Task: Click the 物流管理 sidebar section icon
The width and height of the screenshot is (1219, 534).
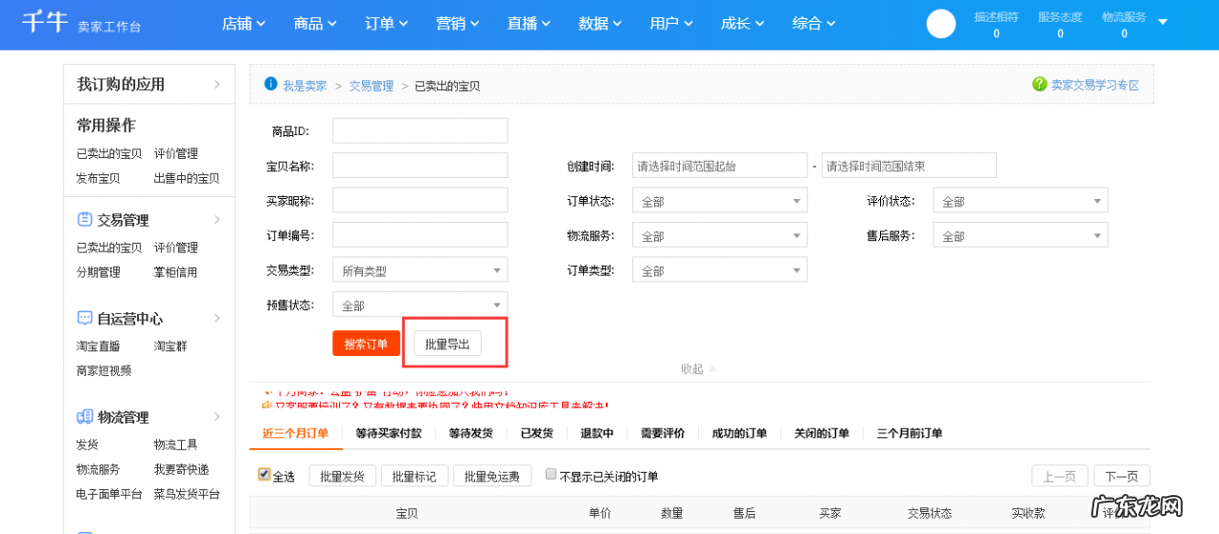Action: (x=85, y=417)
